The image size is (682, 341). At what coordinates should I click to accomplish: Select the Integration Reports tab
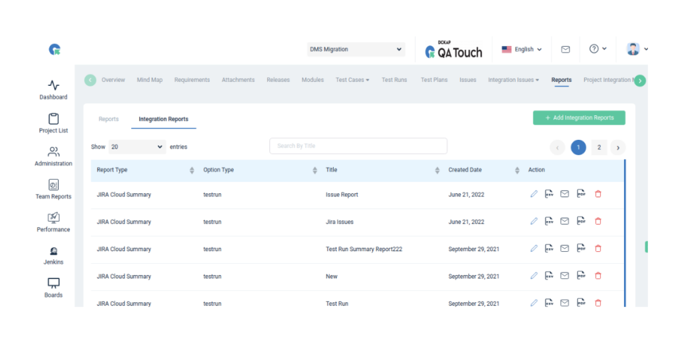click(164, 119)
